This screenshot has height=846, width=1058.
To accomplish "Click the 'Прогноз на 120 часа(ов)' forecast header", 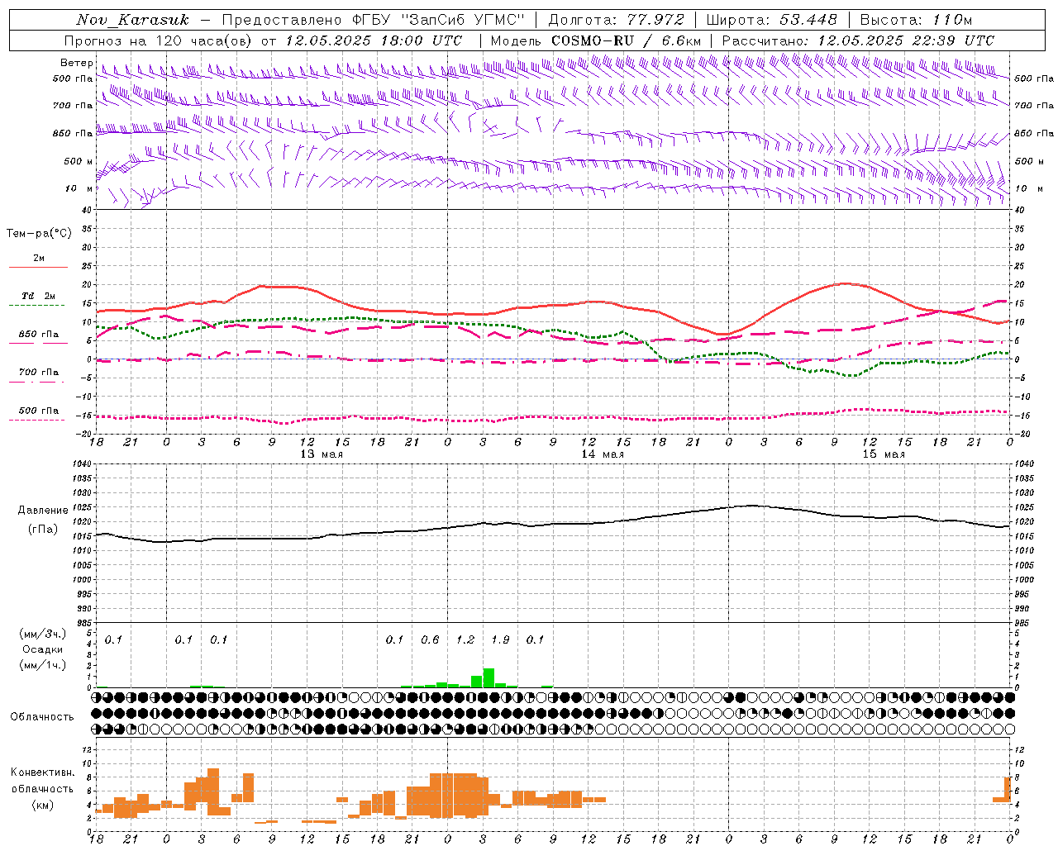I will pyautogui.click(x=160, y=40).
